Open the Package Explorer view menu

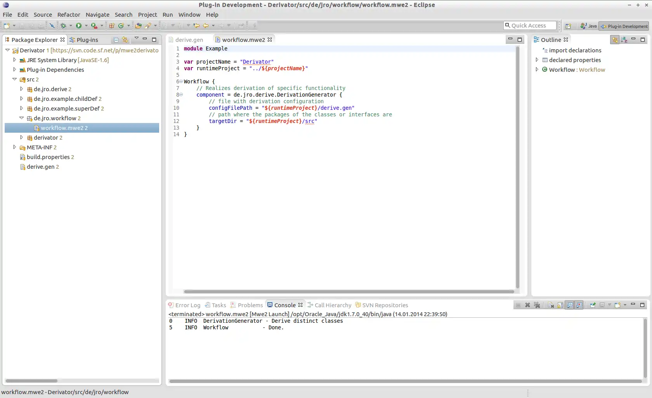click(136, 39)
